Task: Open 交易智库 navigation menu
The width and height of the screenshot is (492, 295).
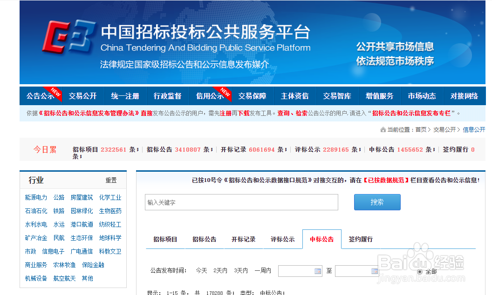Action: [337, 96]
